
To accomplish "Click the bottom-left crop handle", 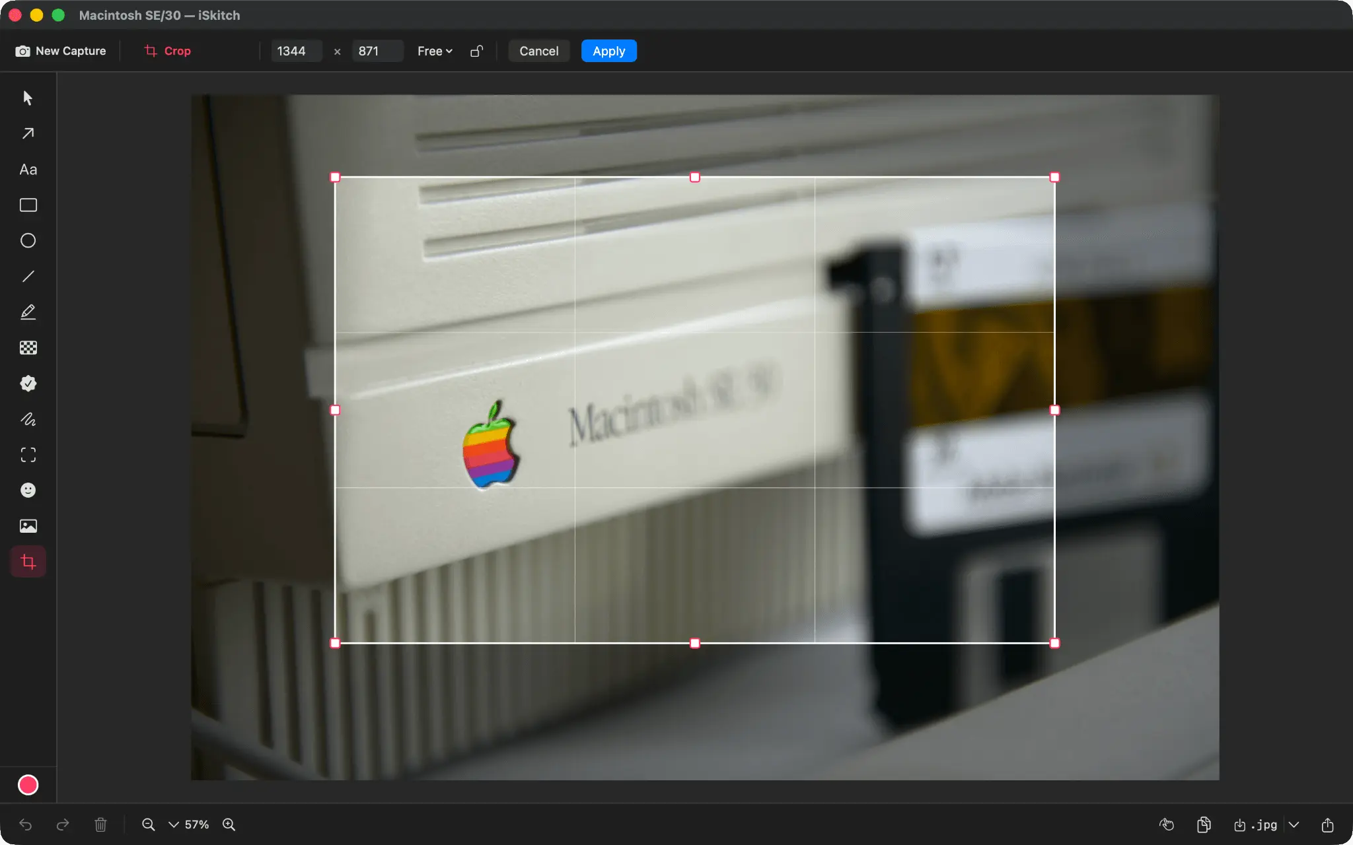I will coord(335,643).
